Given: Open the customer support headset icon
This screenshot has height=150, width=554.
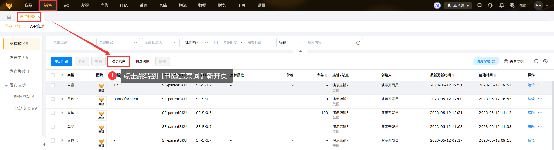Looking at the screenshot, I should click(x=490, y=5).
